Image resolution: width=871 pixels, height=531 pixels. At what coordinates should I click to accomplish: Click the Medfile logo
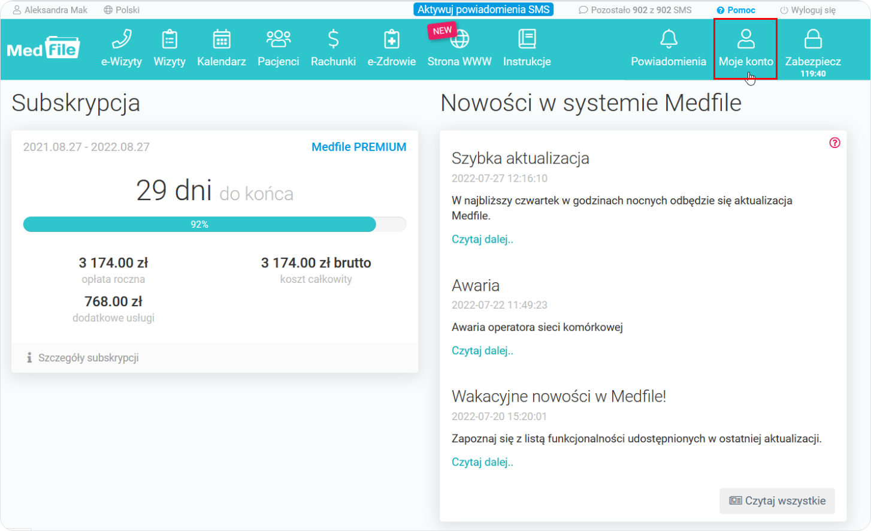tap(43, 47)
